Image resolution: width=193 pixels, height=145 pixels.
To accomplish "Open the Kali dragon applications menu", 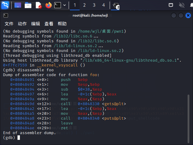I will (x=5, y=5).
